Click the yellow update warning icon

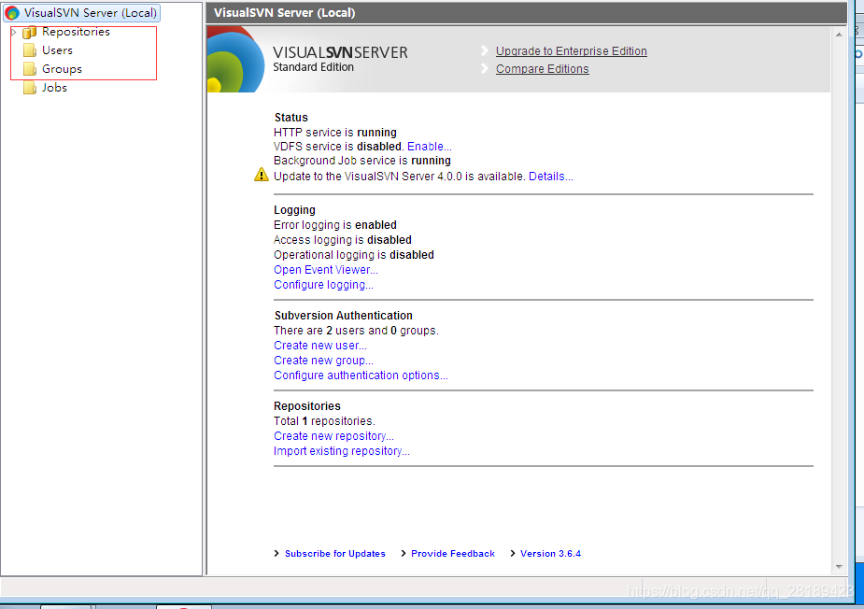tap(262, 175)
